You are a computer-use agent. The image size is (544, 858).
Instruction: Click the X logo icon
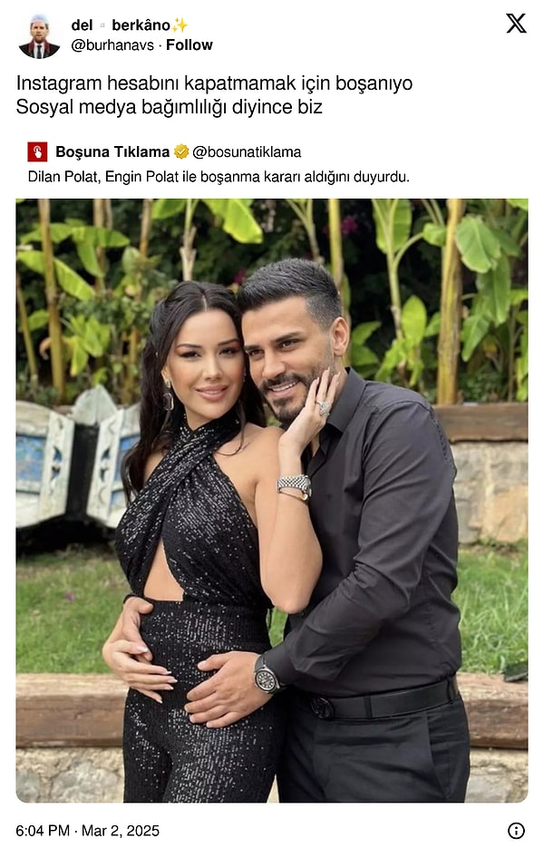pos(516,24)
